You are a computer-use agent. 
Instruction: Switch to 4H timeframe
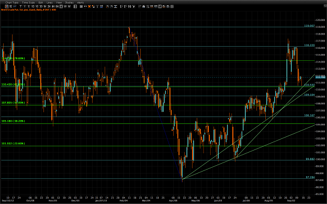(x=53, y=6)
